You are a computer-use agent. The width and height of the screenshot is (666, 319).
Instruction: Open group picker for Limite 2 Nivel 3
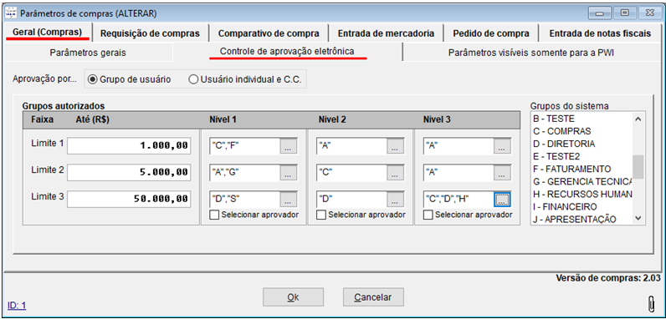[x=502, y=172]
